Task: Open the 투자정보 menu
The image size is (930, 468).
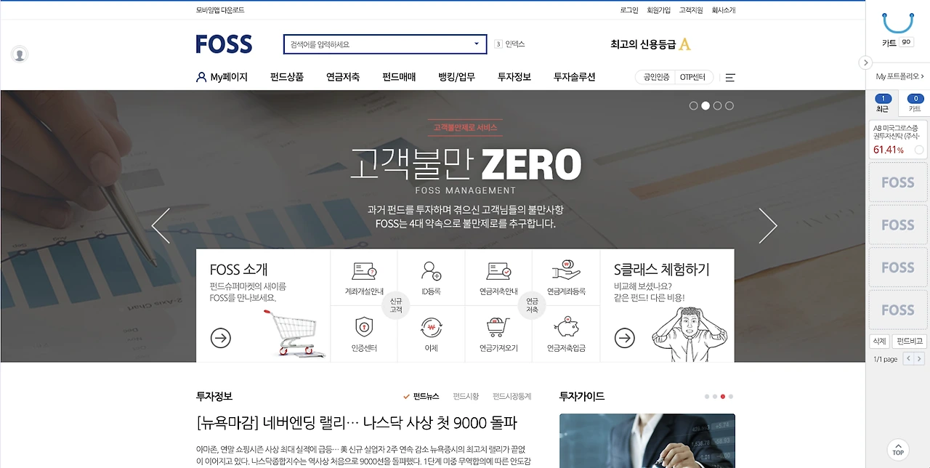Action: (514, 77)
